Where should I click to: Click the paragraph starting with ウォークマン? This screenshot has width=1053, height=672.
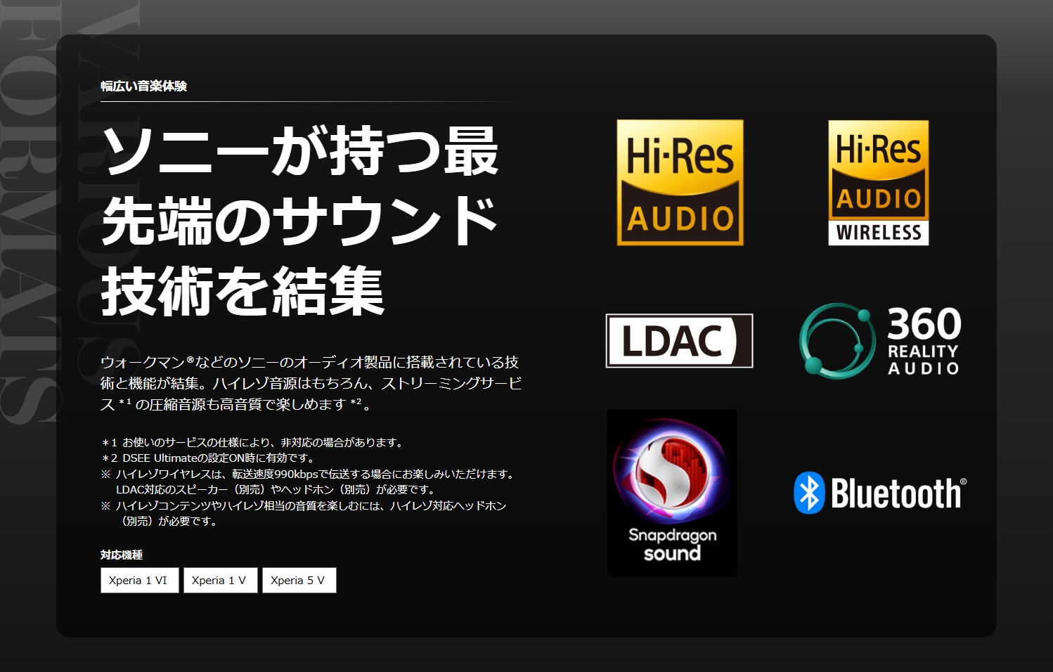(x=311, y=383)
